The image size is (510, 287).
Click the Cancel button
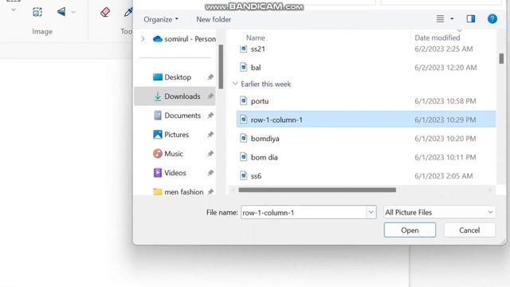[469, 230]
